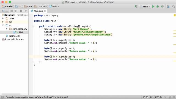
Task: Click the "Karl Hadwen" string literal
Action: pos(81,29)
